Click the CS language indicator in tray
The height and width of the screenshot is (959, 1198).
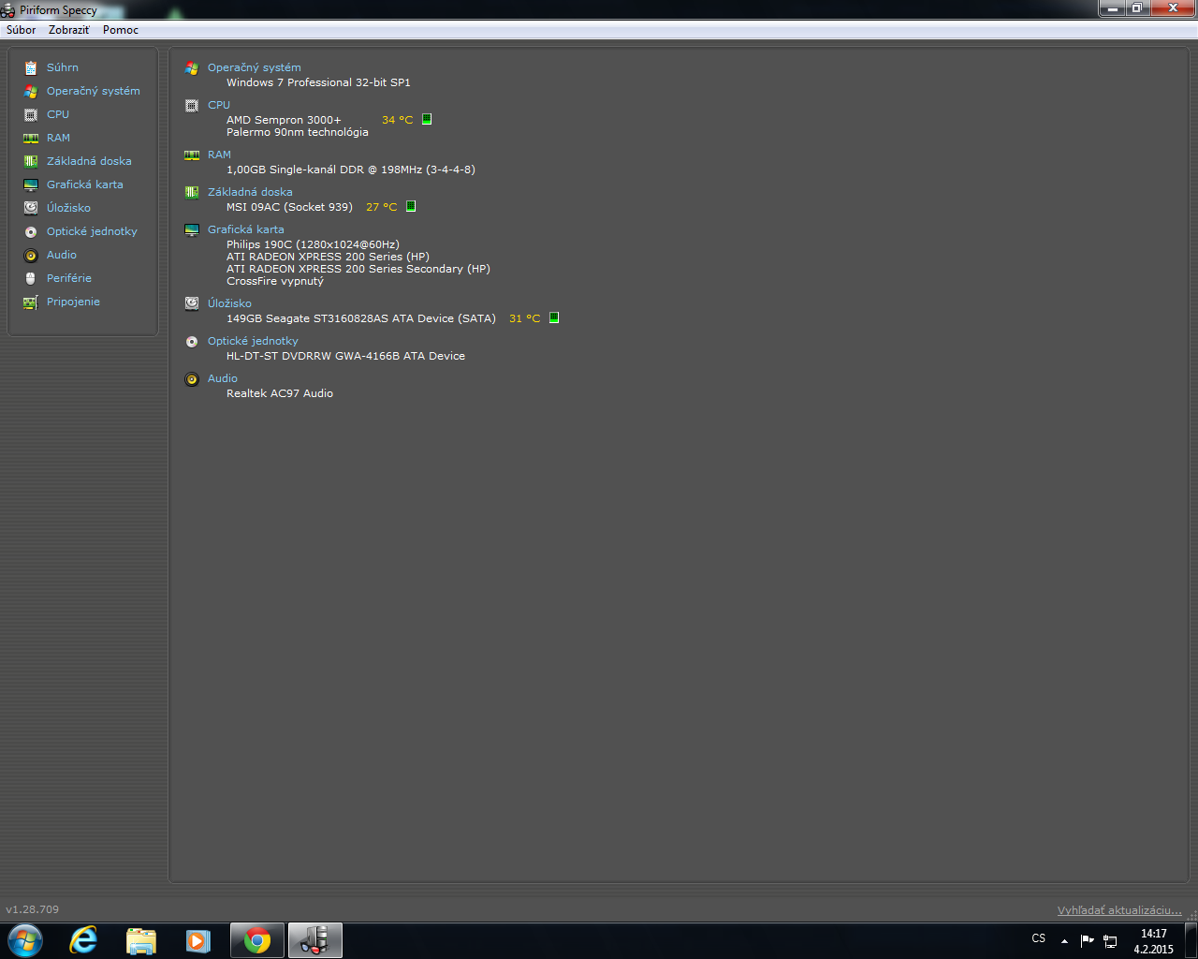click(1039, 938)
